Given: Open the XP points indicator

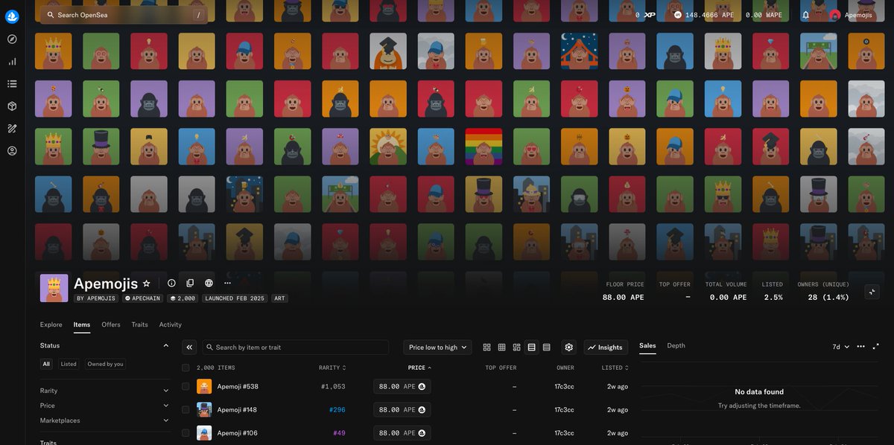Looking at the screenshot, I should pyautogui.click(x=645, y=15).
